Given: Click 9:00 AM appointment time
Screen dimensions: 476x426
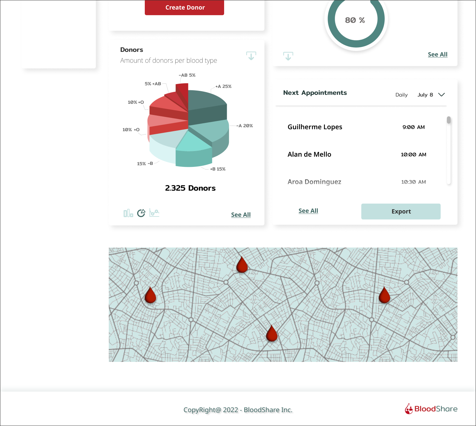Looking at the screenshot, I should pyautogui.click(x=414, y=127).
